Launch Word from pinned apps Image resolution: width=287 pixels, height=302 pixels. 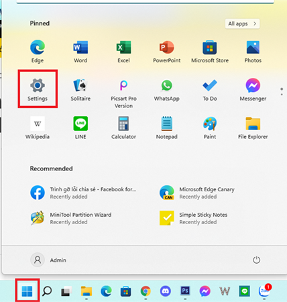80,52
